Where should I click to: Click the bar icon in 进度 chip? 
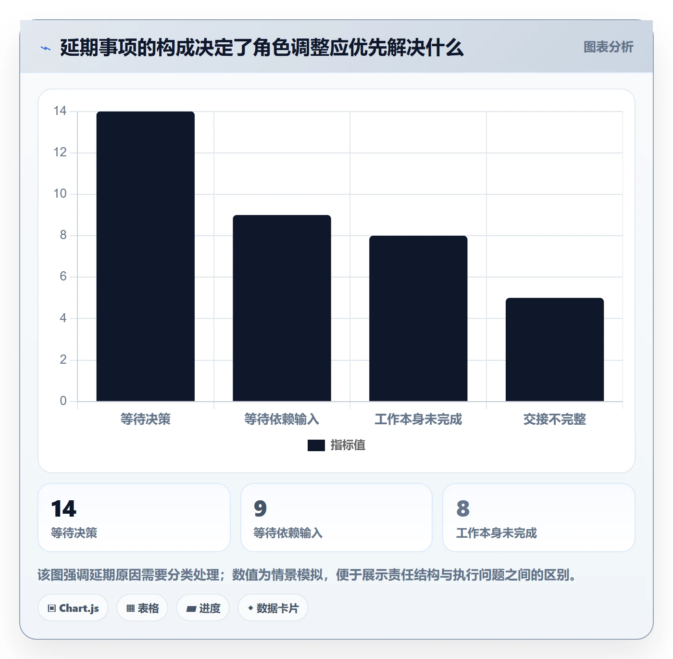point(191,609)
